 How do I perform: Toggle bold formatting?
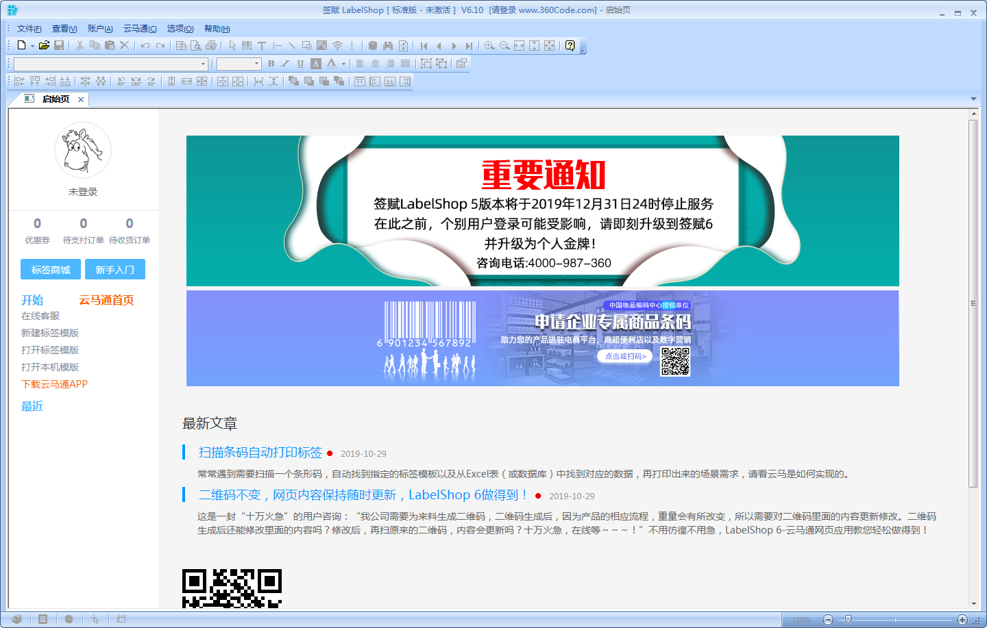271,64
